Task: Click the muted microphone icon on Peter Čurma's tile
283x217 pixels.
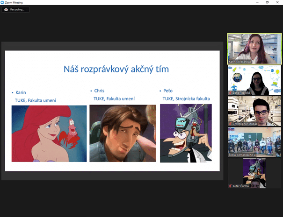Action: [230, 186]
